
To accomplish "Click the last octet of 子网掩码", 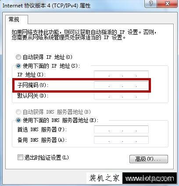I will tap(142, 85).
